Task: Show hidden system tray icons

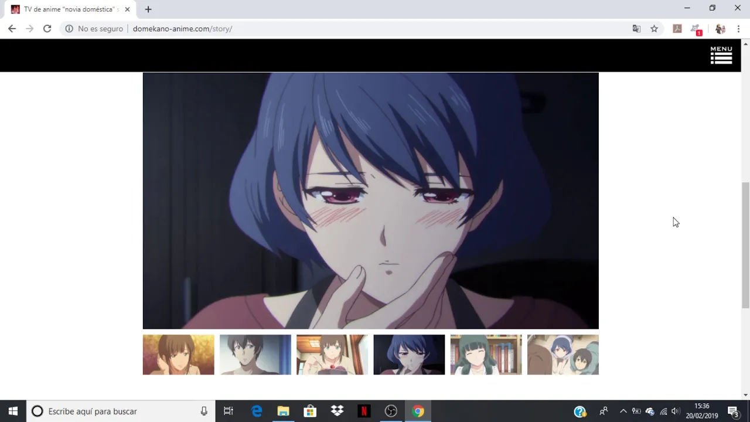Action: click(x=623, y=411)
